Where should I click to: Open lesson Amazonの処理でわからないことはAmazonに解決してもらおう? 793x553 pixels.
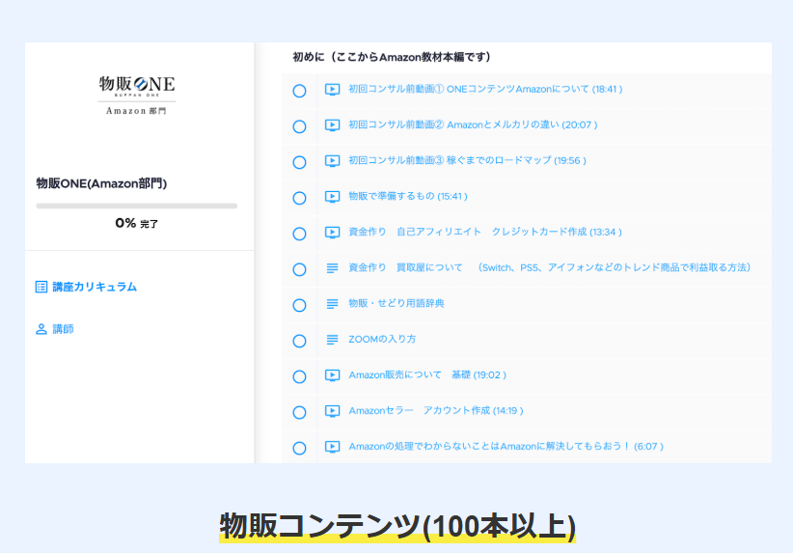click(505, 447)
